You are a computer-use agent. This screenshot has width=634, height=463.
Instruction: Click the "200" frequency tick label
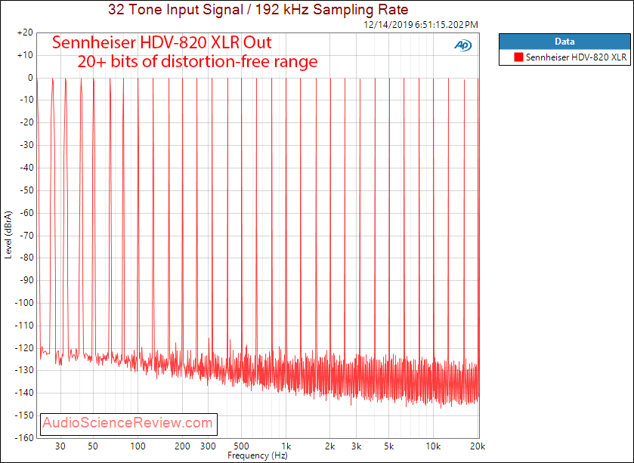point(182,446)
